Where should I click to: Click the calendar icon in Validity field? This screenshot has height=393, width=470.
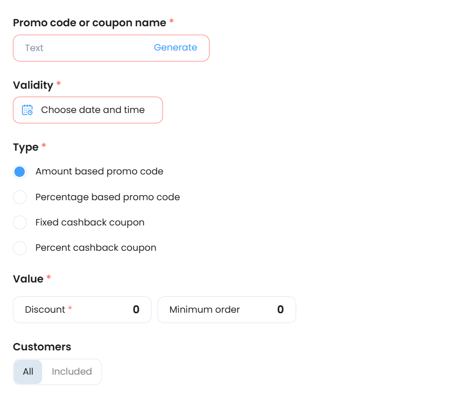[27, 110]
